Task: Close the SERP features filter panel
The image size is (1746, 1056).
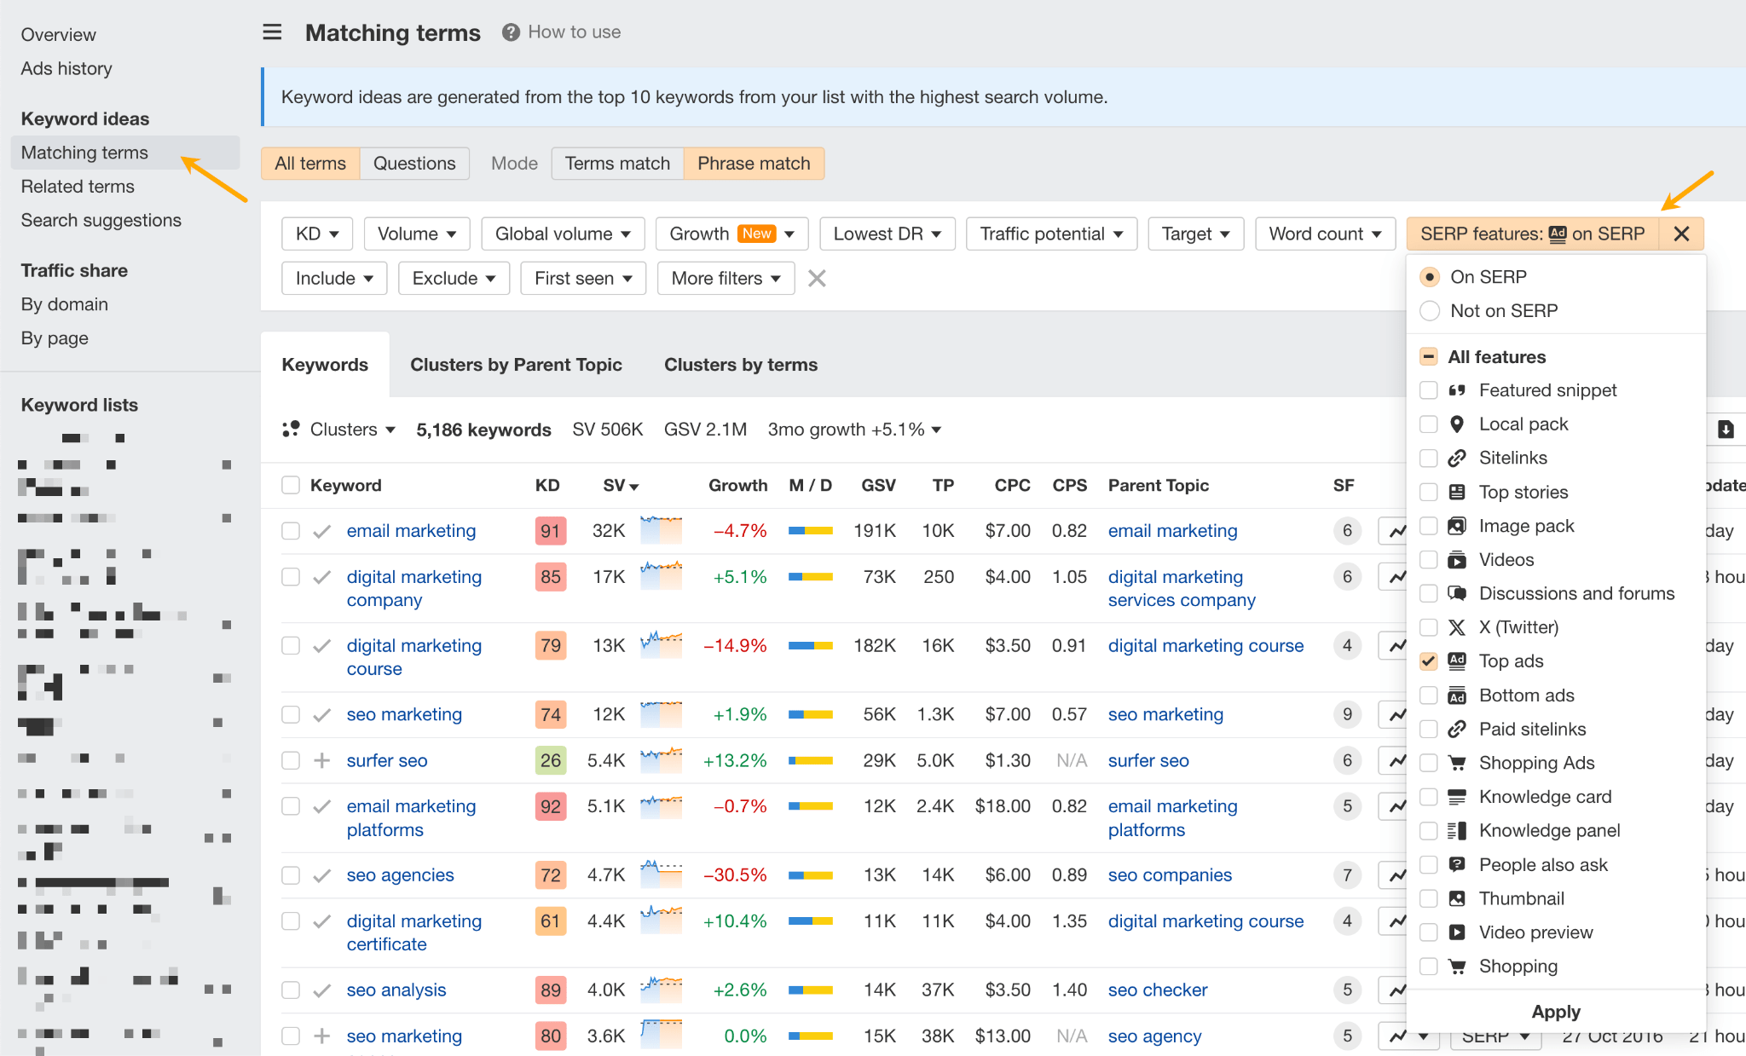Action: pos(1680,233)
